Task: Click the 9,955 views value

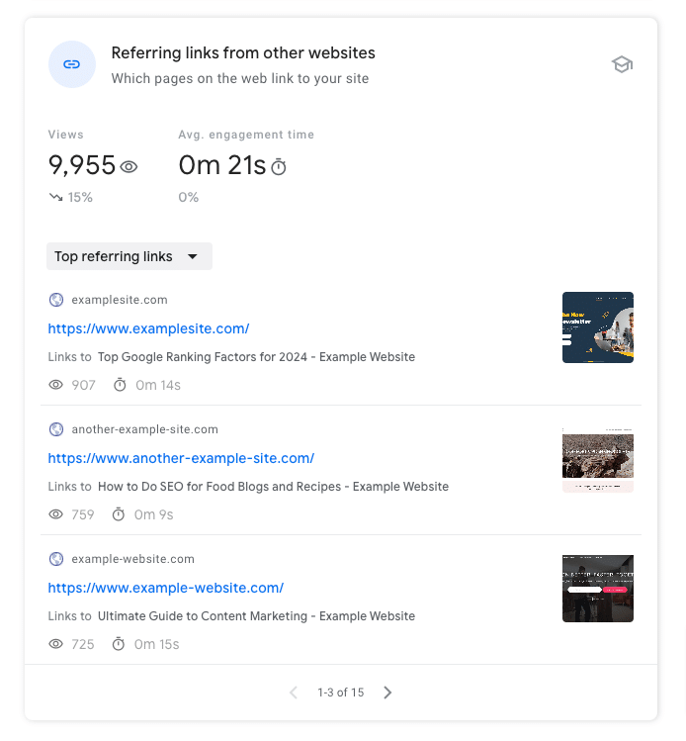Action: tap(82, 165)
